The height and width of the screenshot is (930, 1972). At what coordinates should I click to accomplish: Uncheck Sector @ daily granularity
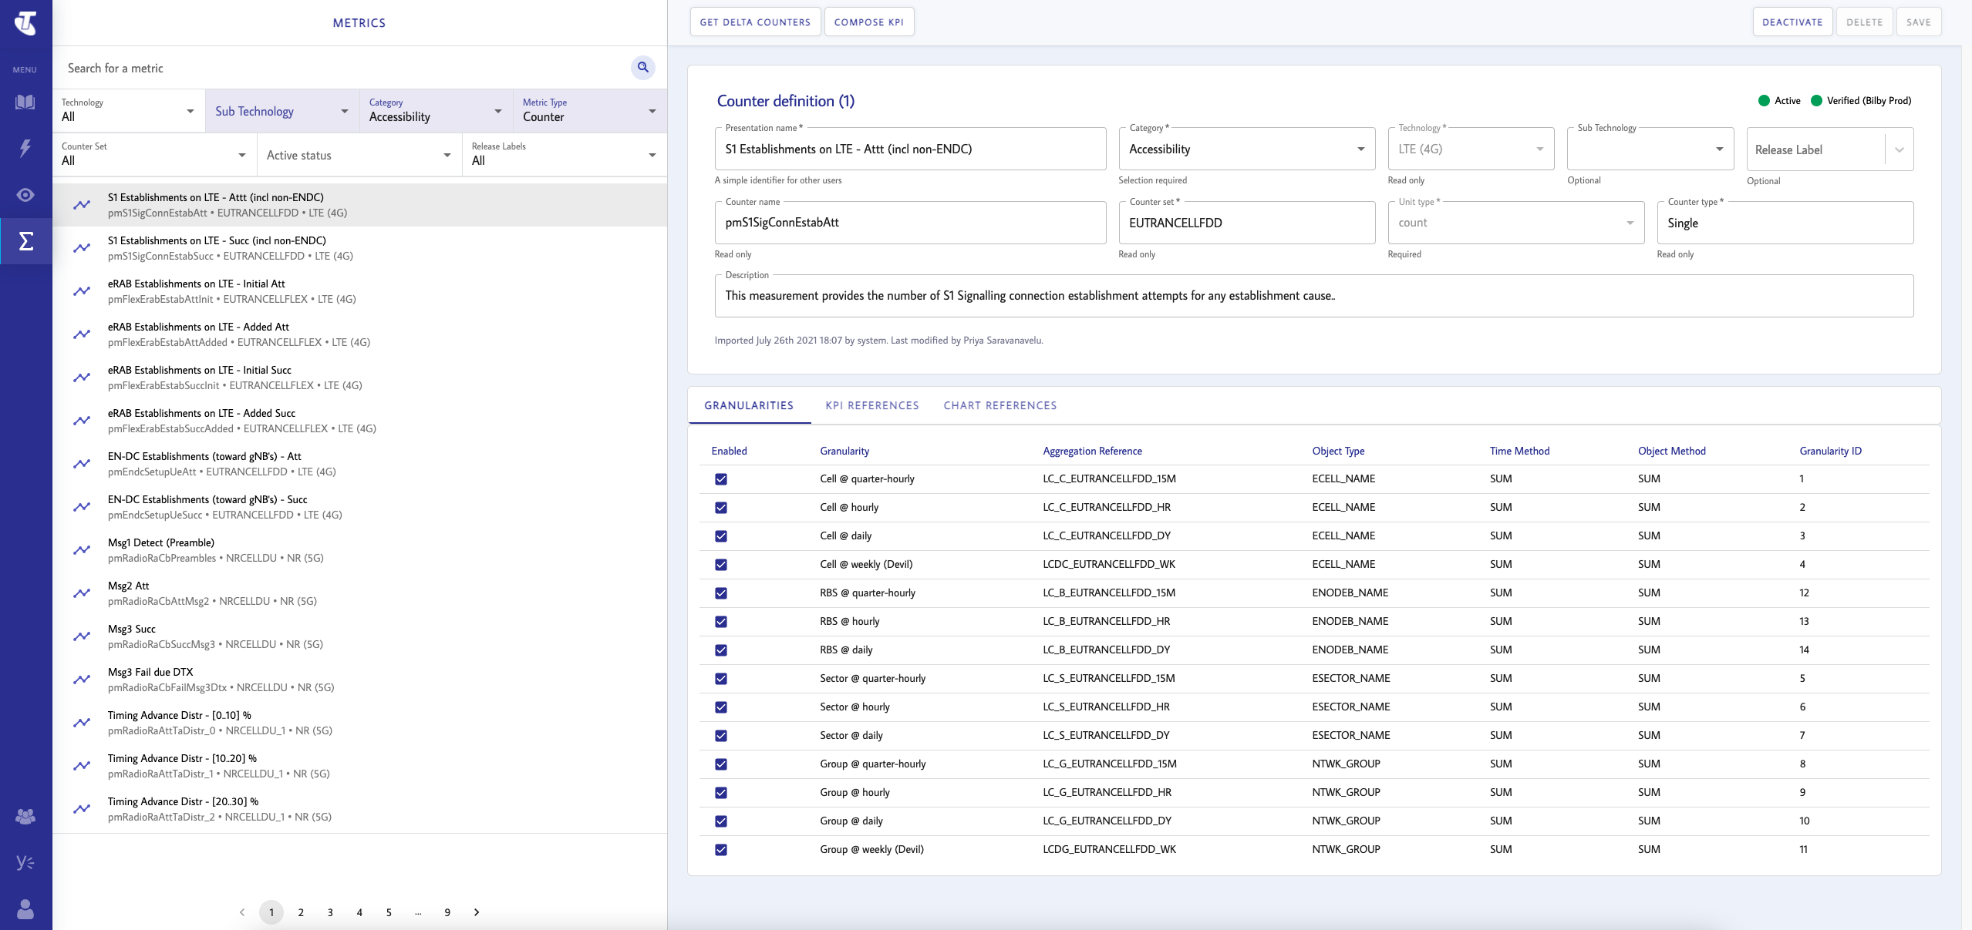coord(721,736)
